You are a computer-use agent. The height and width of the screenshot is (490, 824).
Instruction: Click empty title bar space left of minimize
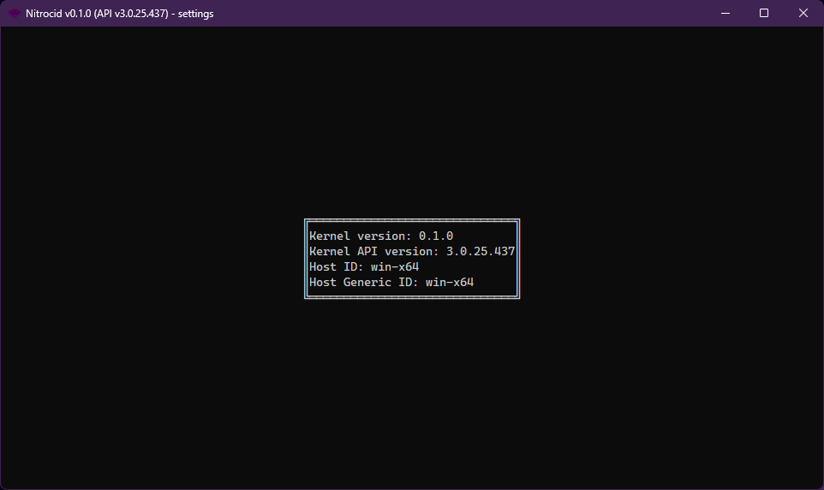471,13
